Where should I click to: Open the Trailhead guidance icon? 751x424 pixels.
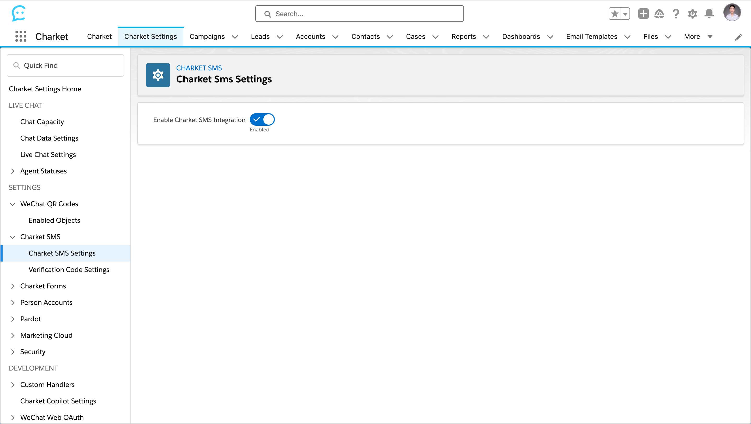coord(659,14)
